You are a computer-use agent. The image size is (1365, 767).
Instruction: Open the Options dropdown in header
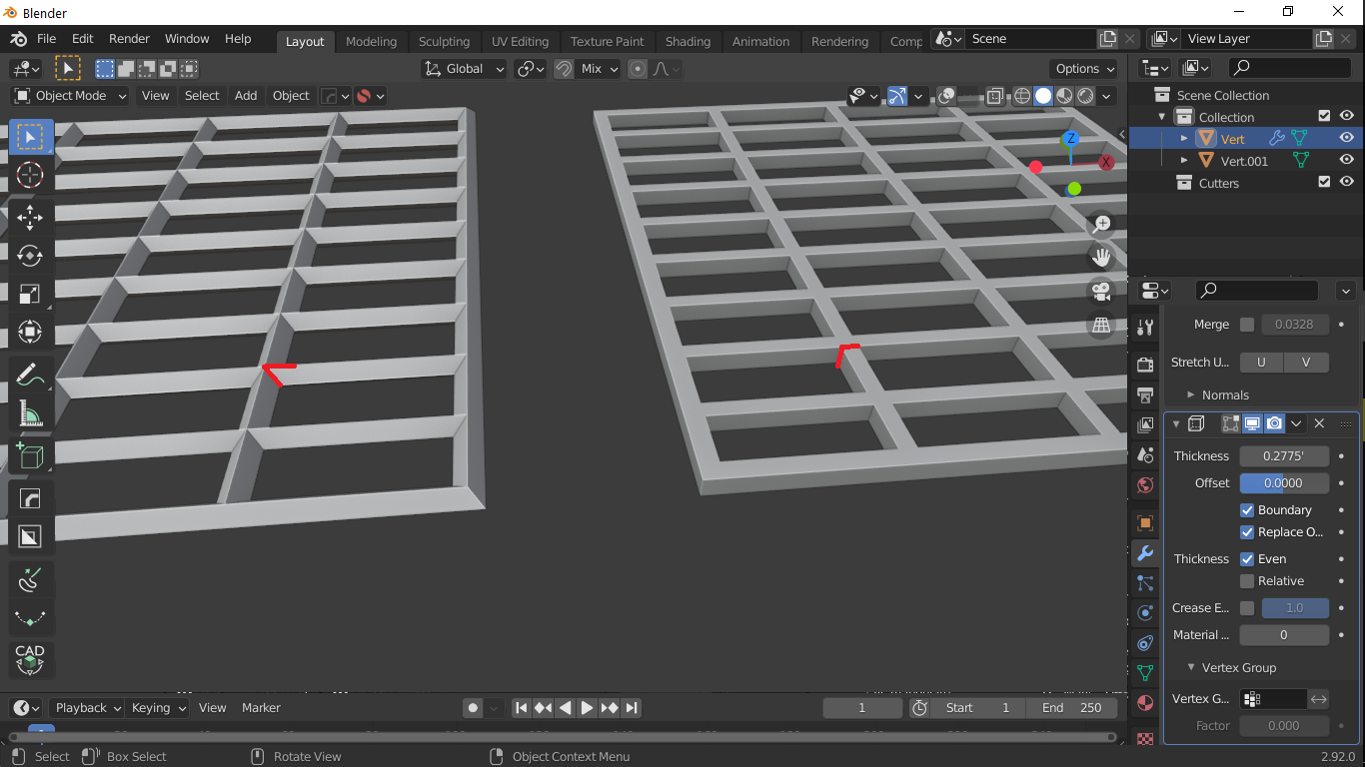[x=1084, y=69]
